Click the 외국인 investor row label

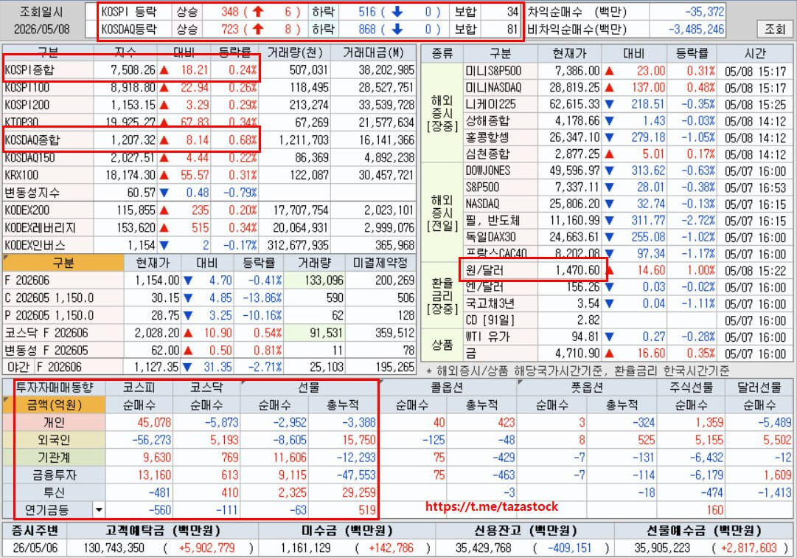(x=55, y=439)
